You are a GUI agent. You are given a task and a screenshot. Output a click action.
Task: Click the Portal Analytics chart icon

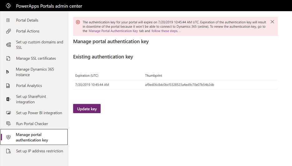click(x=8, y=85)
